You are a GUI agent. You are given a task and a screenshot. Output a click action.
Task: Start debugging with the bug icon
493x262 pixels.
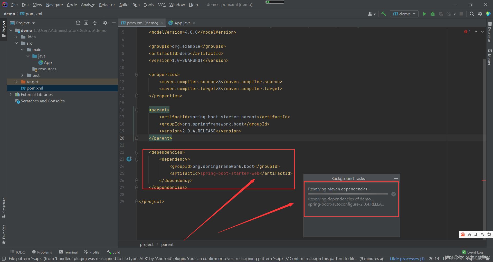coord(433,14)
